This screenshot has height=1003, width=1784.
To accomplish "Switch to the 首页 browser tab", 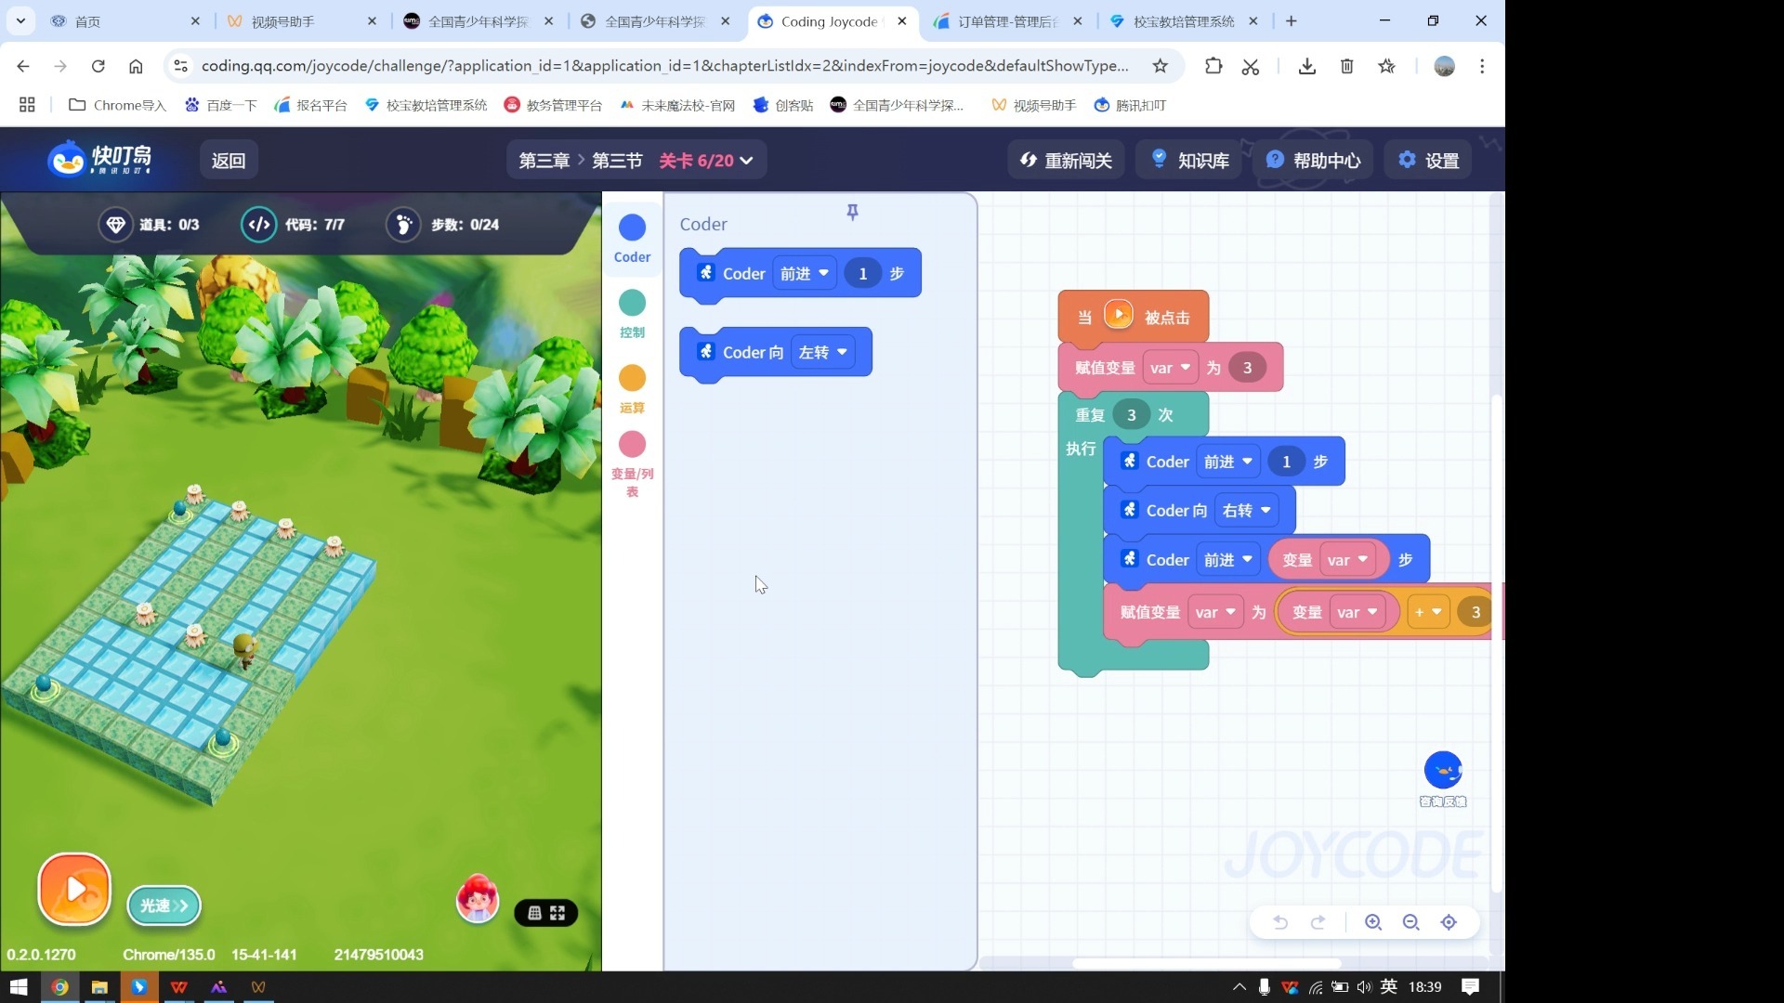I will 125,20.
